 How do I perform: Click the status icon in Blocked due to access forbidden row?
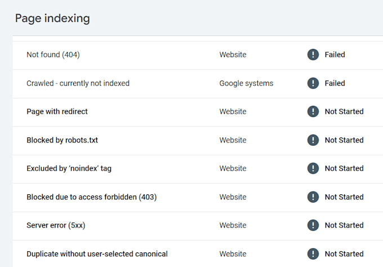[313, 197]
